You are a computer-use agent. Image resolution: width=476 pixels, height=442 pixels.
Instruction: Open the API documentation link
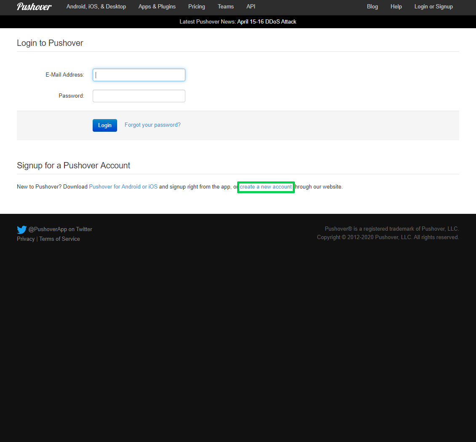click(x=251, y=7)
